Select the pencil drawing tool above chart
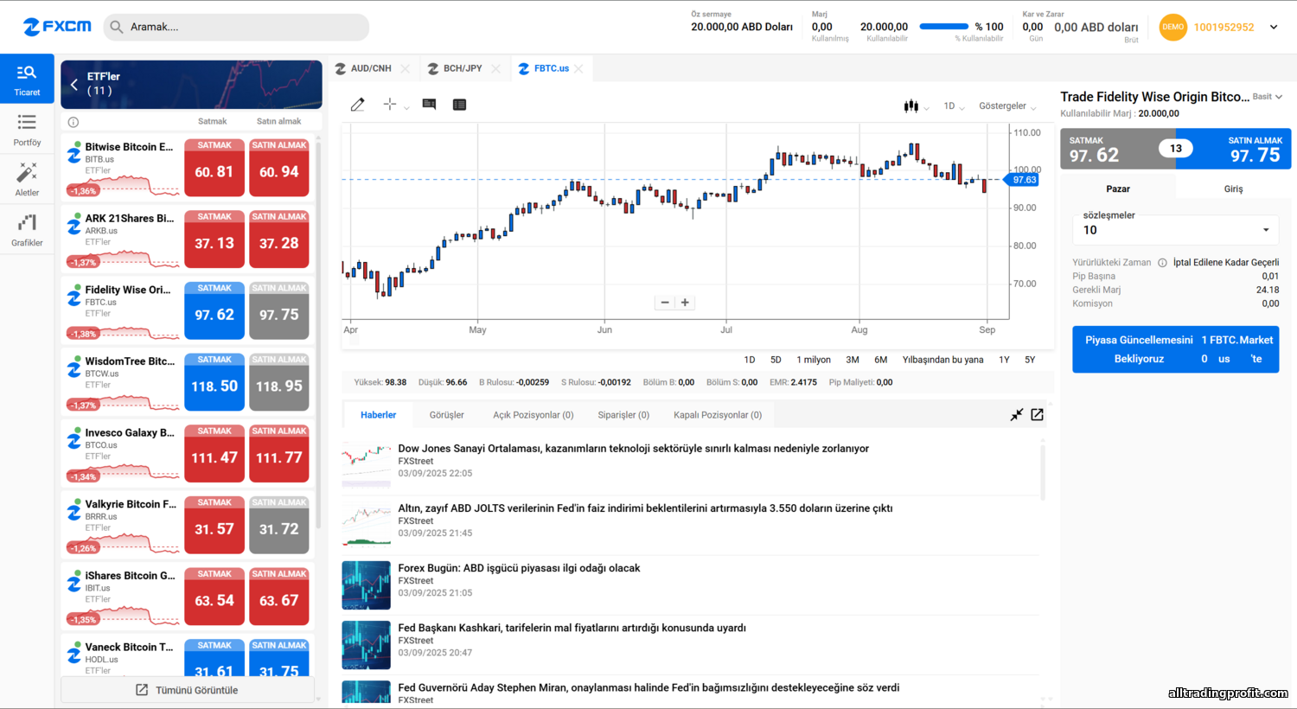Viewport: 1297px width, 709px height. click(x=357, y=105)
